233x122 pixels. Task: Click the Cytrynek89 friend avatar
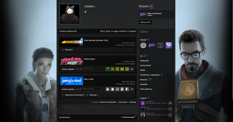click(143, 103)
